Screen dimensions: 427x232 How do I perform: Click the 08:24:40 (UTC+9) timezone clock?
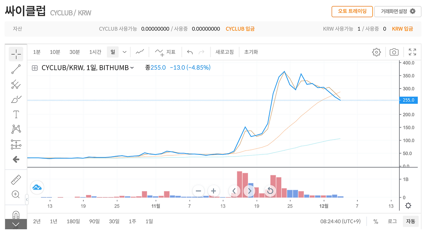tap(340, 221)
